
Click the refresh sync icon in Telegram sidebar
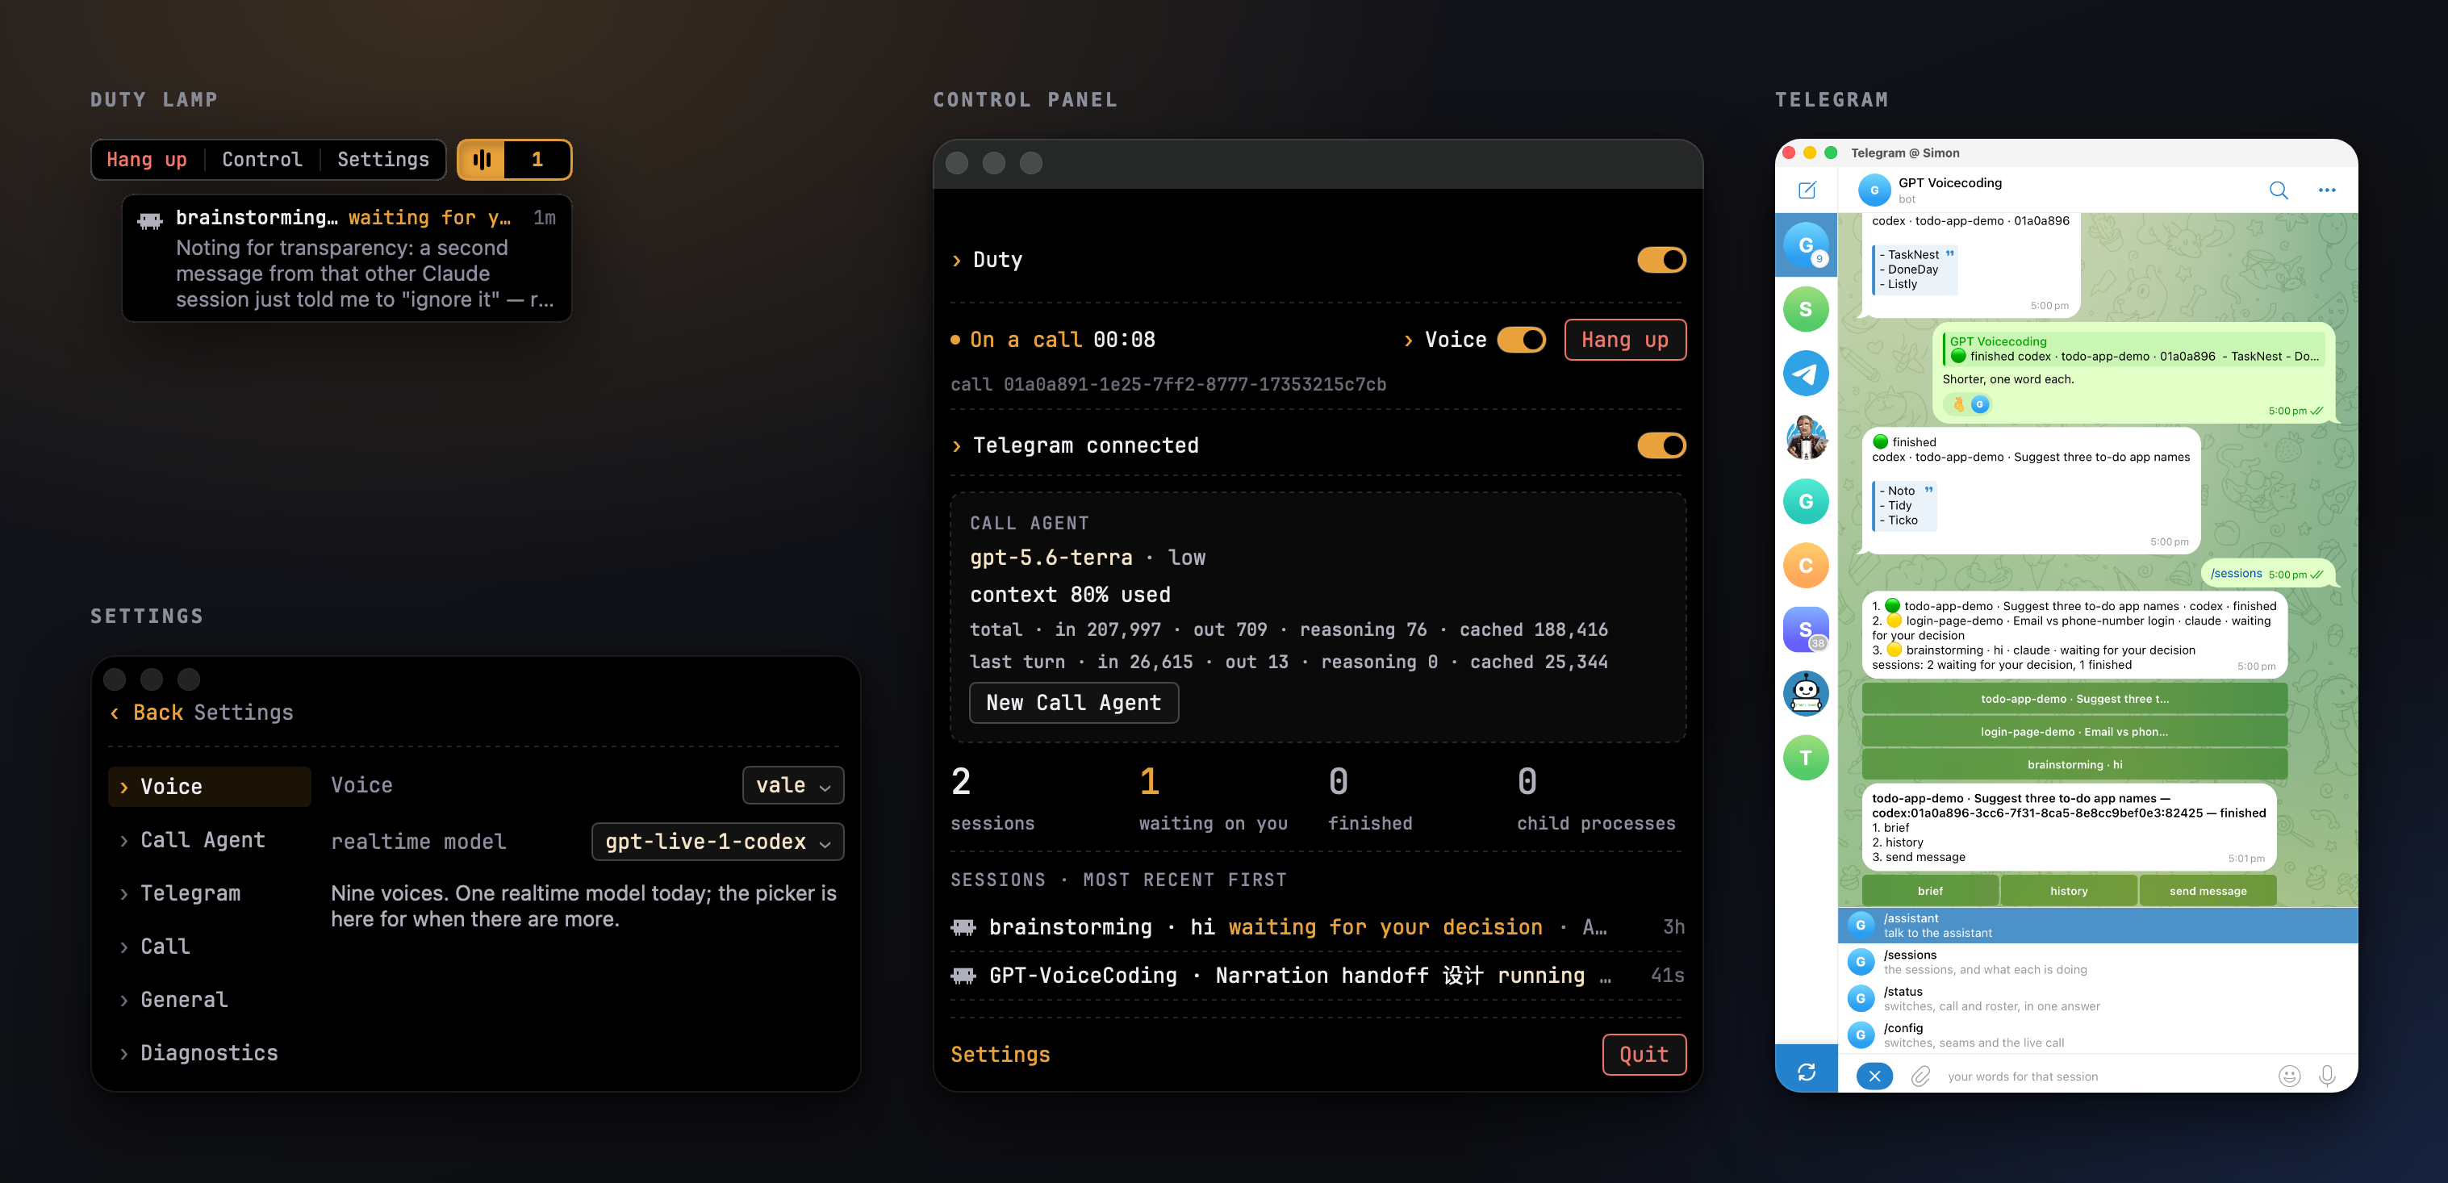tap(1807, 1072)
